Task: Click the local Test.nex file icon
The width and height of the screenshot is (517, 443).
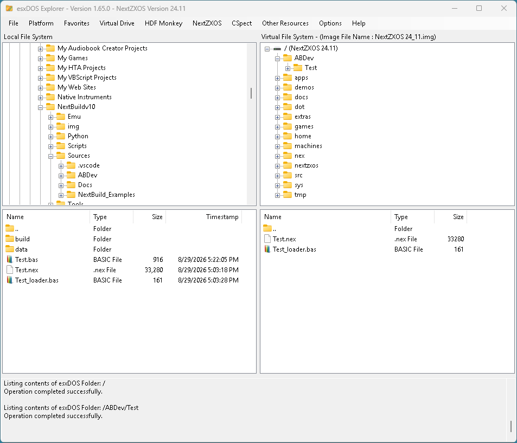Action: click(10, 269)
